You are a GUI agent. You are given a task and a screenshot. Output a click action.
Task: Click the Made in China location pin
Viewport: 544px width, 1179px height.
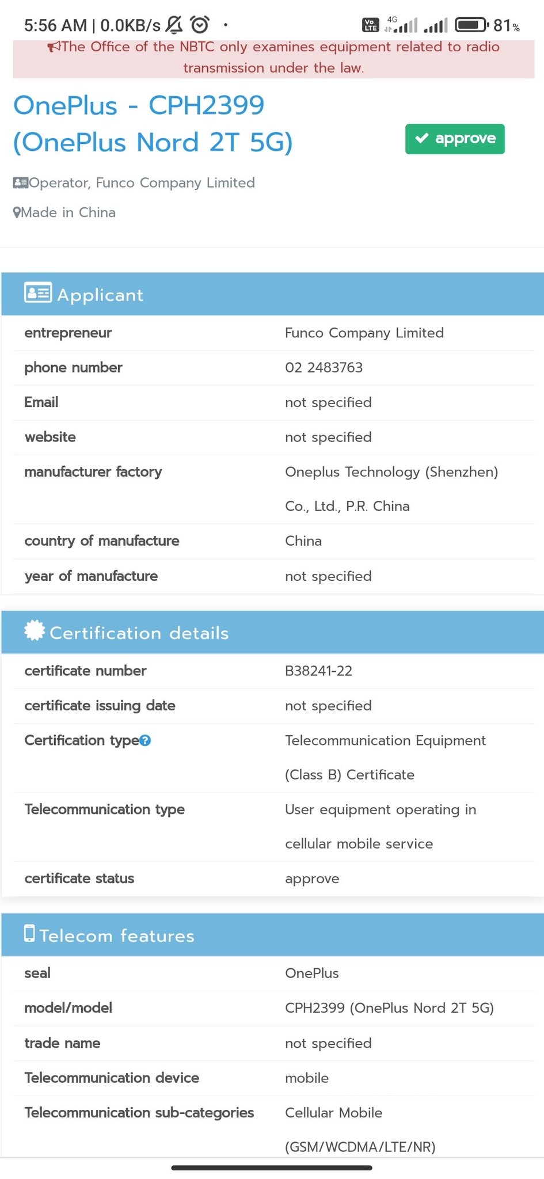tap(17, 213)
